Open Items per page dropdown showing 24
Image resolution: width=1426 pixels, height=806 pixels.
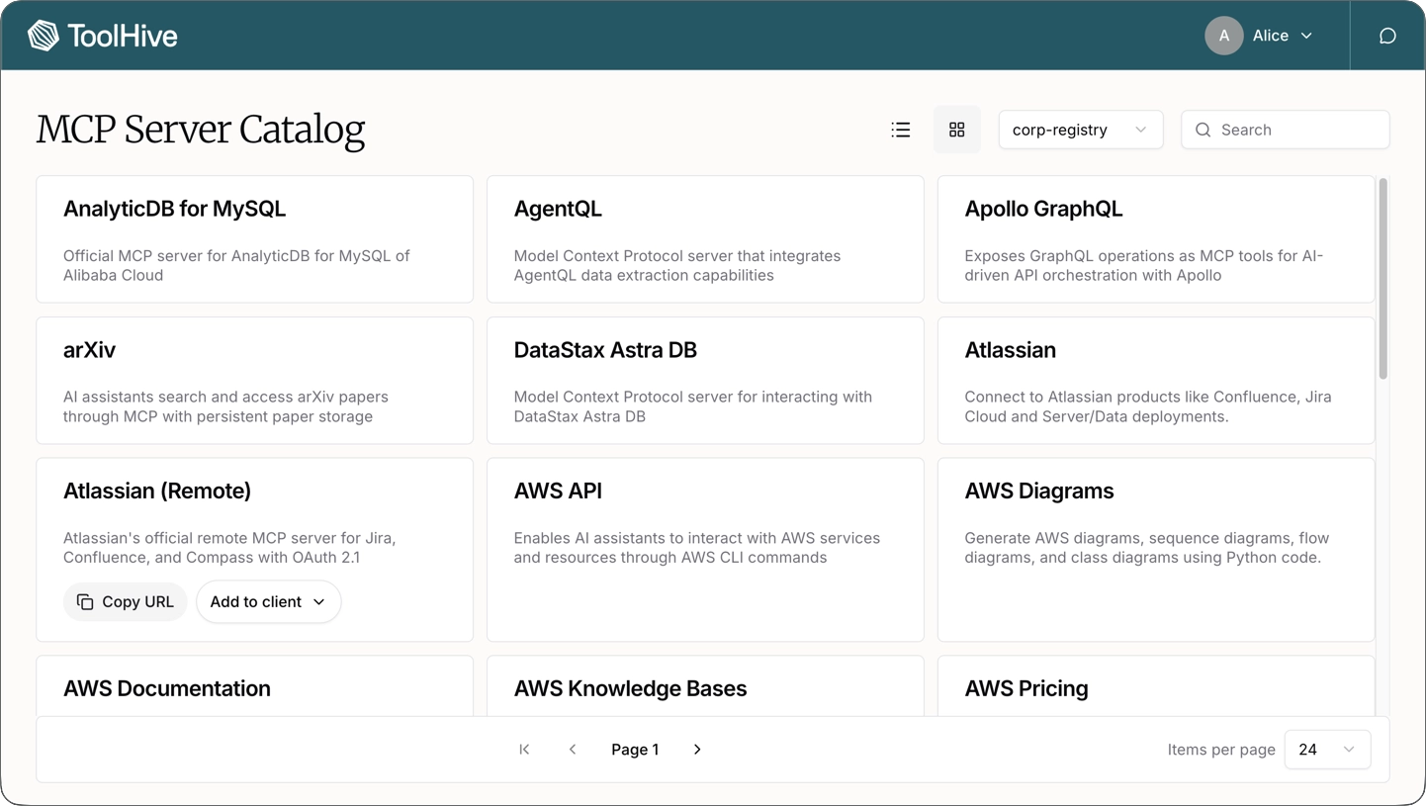tap(1327, 750)
